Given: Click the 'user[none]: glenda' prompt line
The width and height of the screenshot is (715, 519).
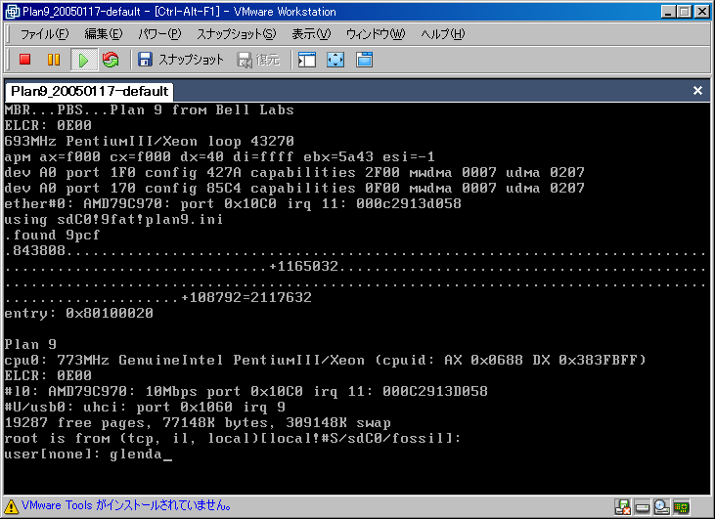Looking at the screenshot, I should [88, 454].
